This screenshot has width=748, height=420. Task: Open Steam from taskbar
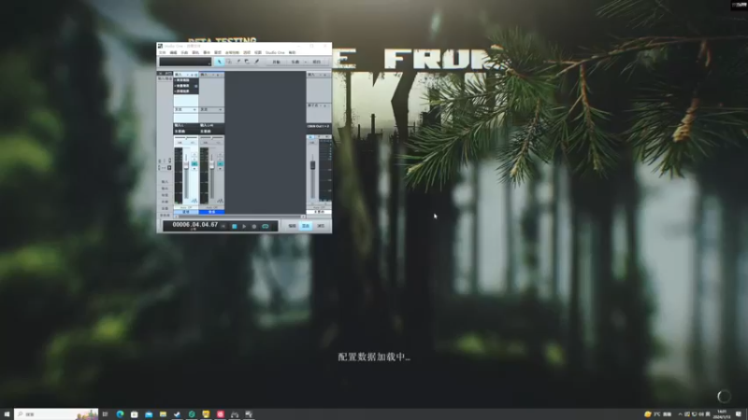[177, 414]
